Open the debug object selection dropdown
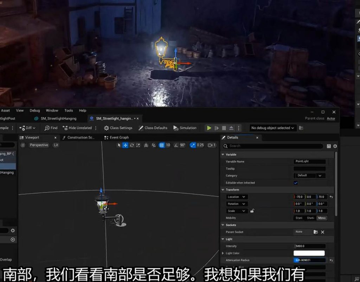 [x=273, y=128]
